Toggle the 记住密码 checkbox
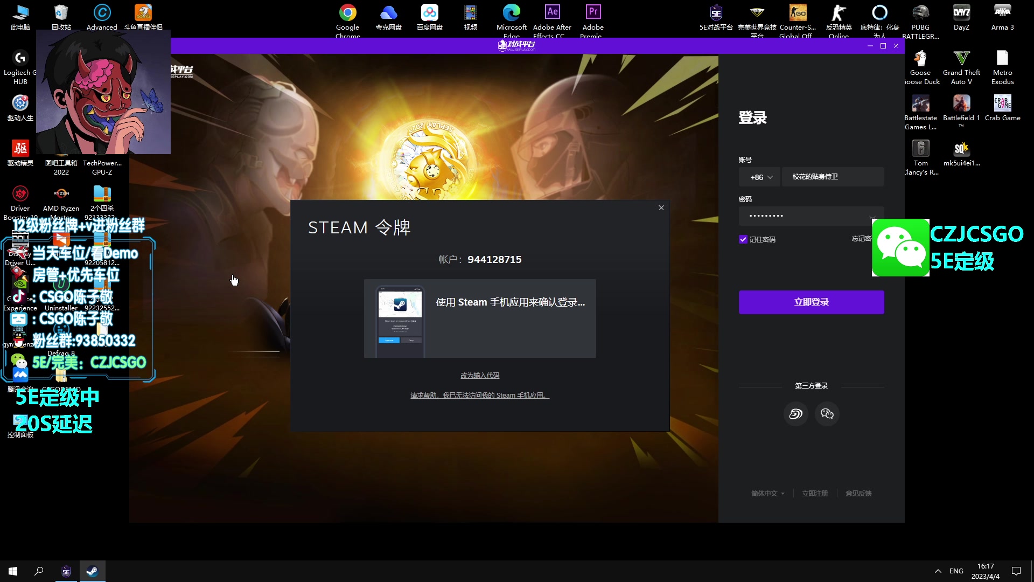 743,239
